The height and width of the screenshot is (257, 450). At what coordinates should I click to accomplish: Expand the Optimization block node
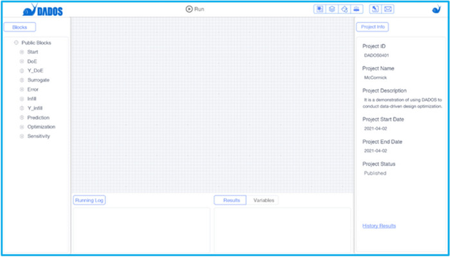pos(22,127)
